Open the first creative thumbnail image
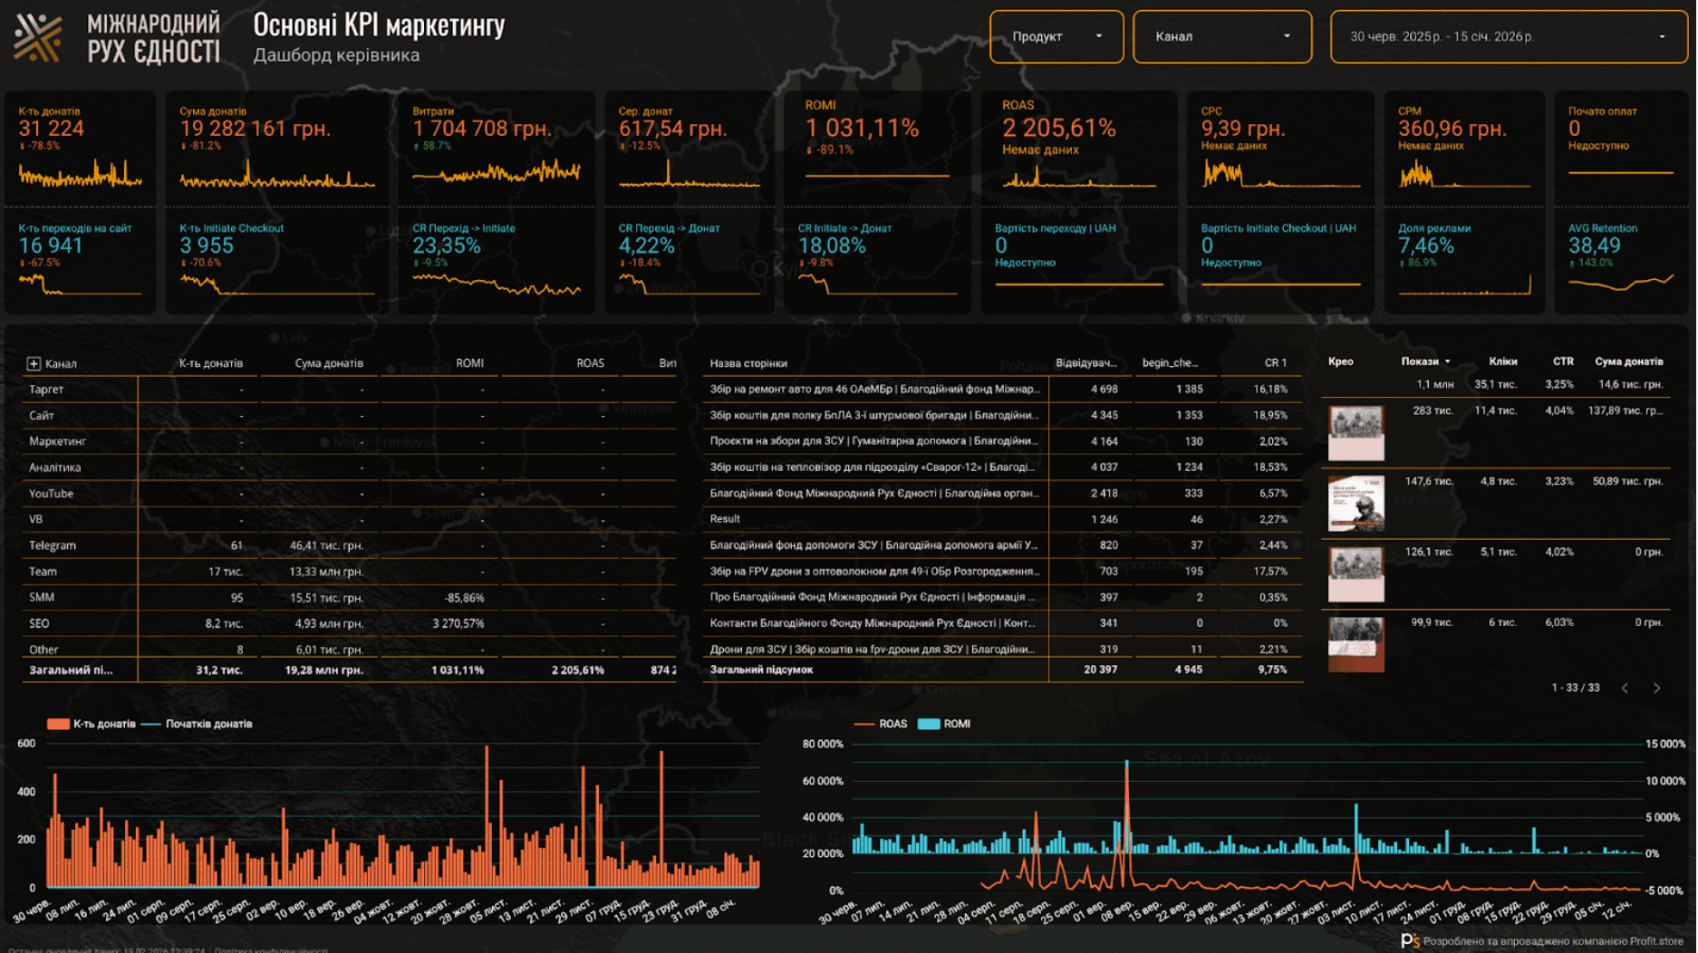Viewport: 1698px width, 953px height. tap(1356, 432)
